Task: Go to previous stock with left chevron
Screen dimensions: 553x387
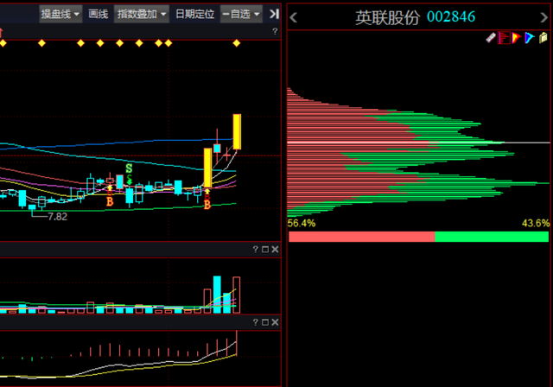Action: (294, 17)
